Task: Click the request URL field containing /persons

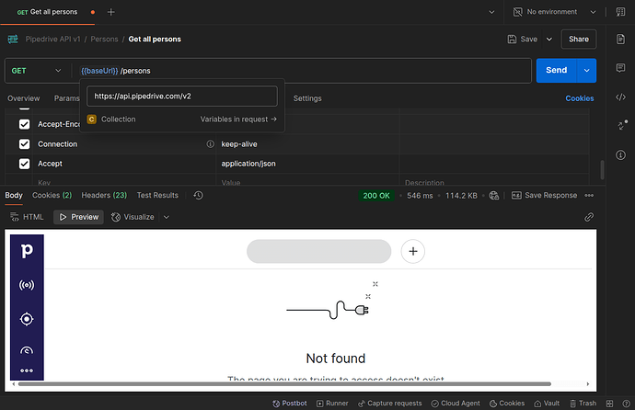Action: pos(304,71)
